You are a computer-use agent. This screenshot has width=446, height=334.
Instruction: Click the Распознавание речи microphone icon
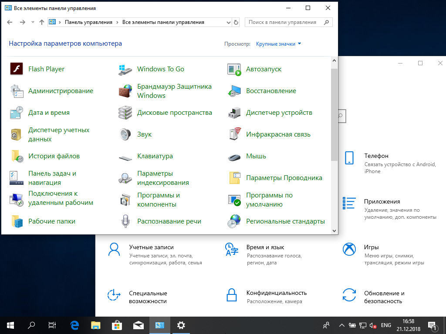125,221
